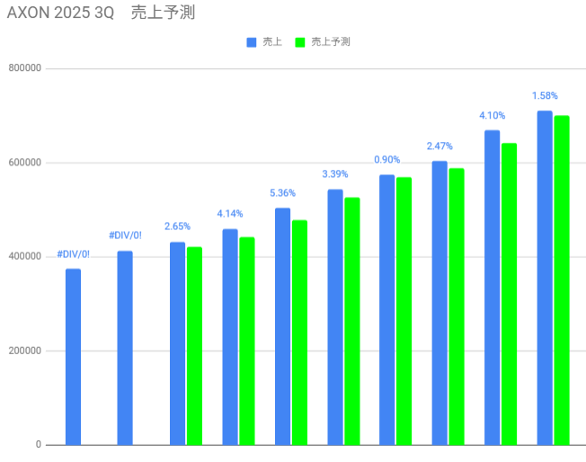Click the 4.10% data label

click(x=493, y=116)
